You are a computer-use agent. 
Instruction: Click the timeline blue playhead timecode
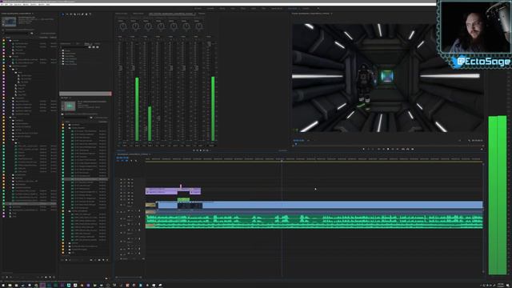tap(122, 158)
